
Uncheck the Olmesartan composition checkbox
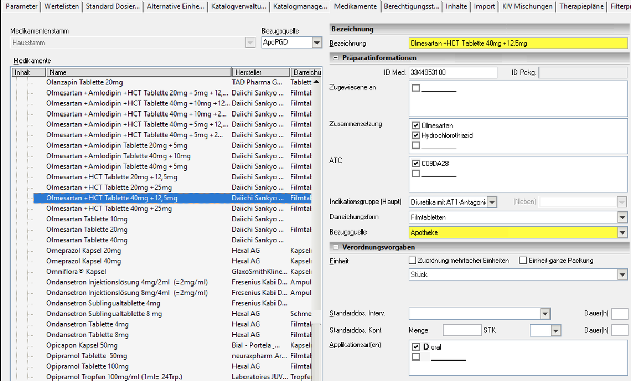(x=416, y=126)
